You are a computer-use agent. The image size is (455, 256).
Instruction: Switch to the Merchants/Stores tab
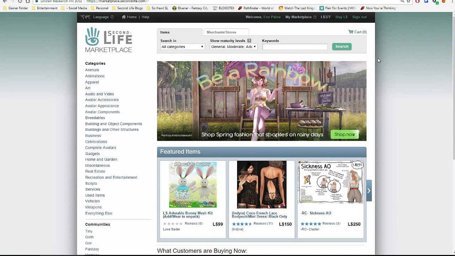tap(226, 32)
